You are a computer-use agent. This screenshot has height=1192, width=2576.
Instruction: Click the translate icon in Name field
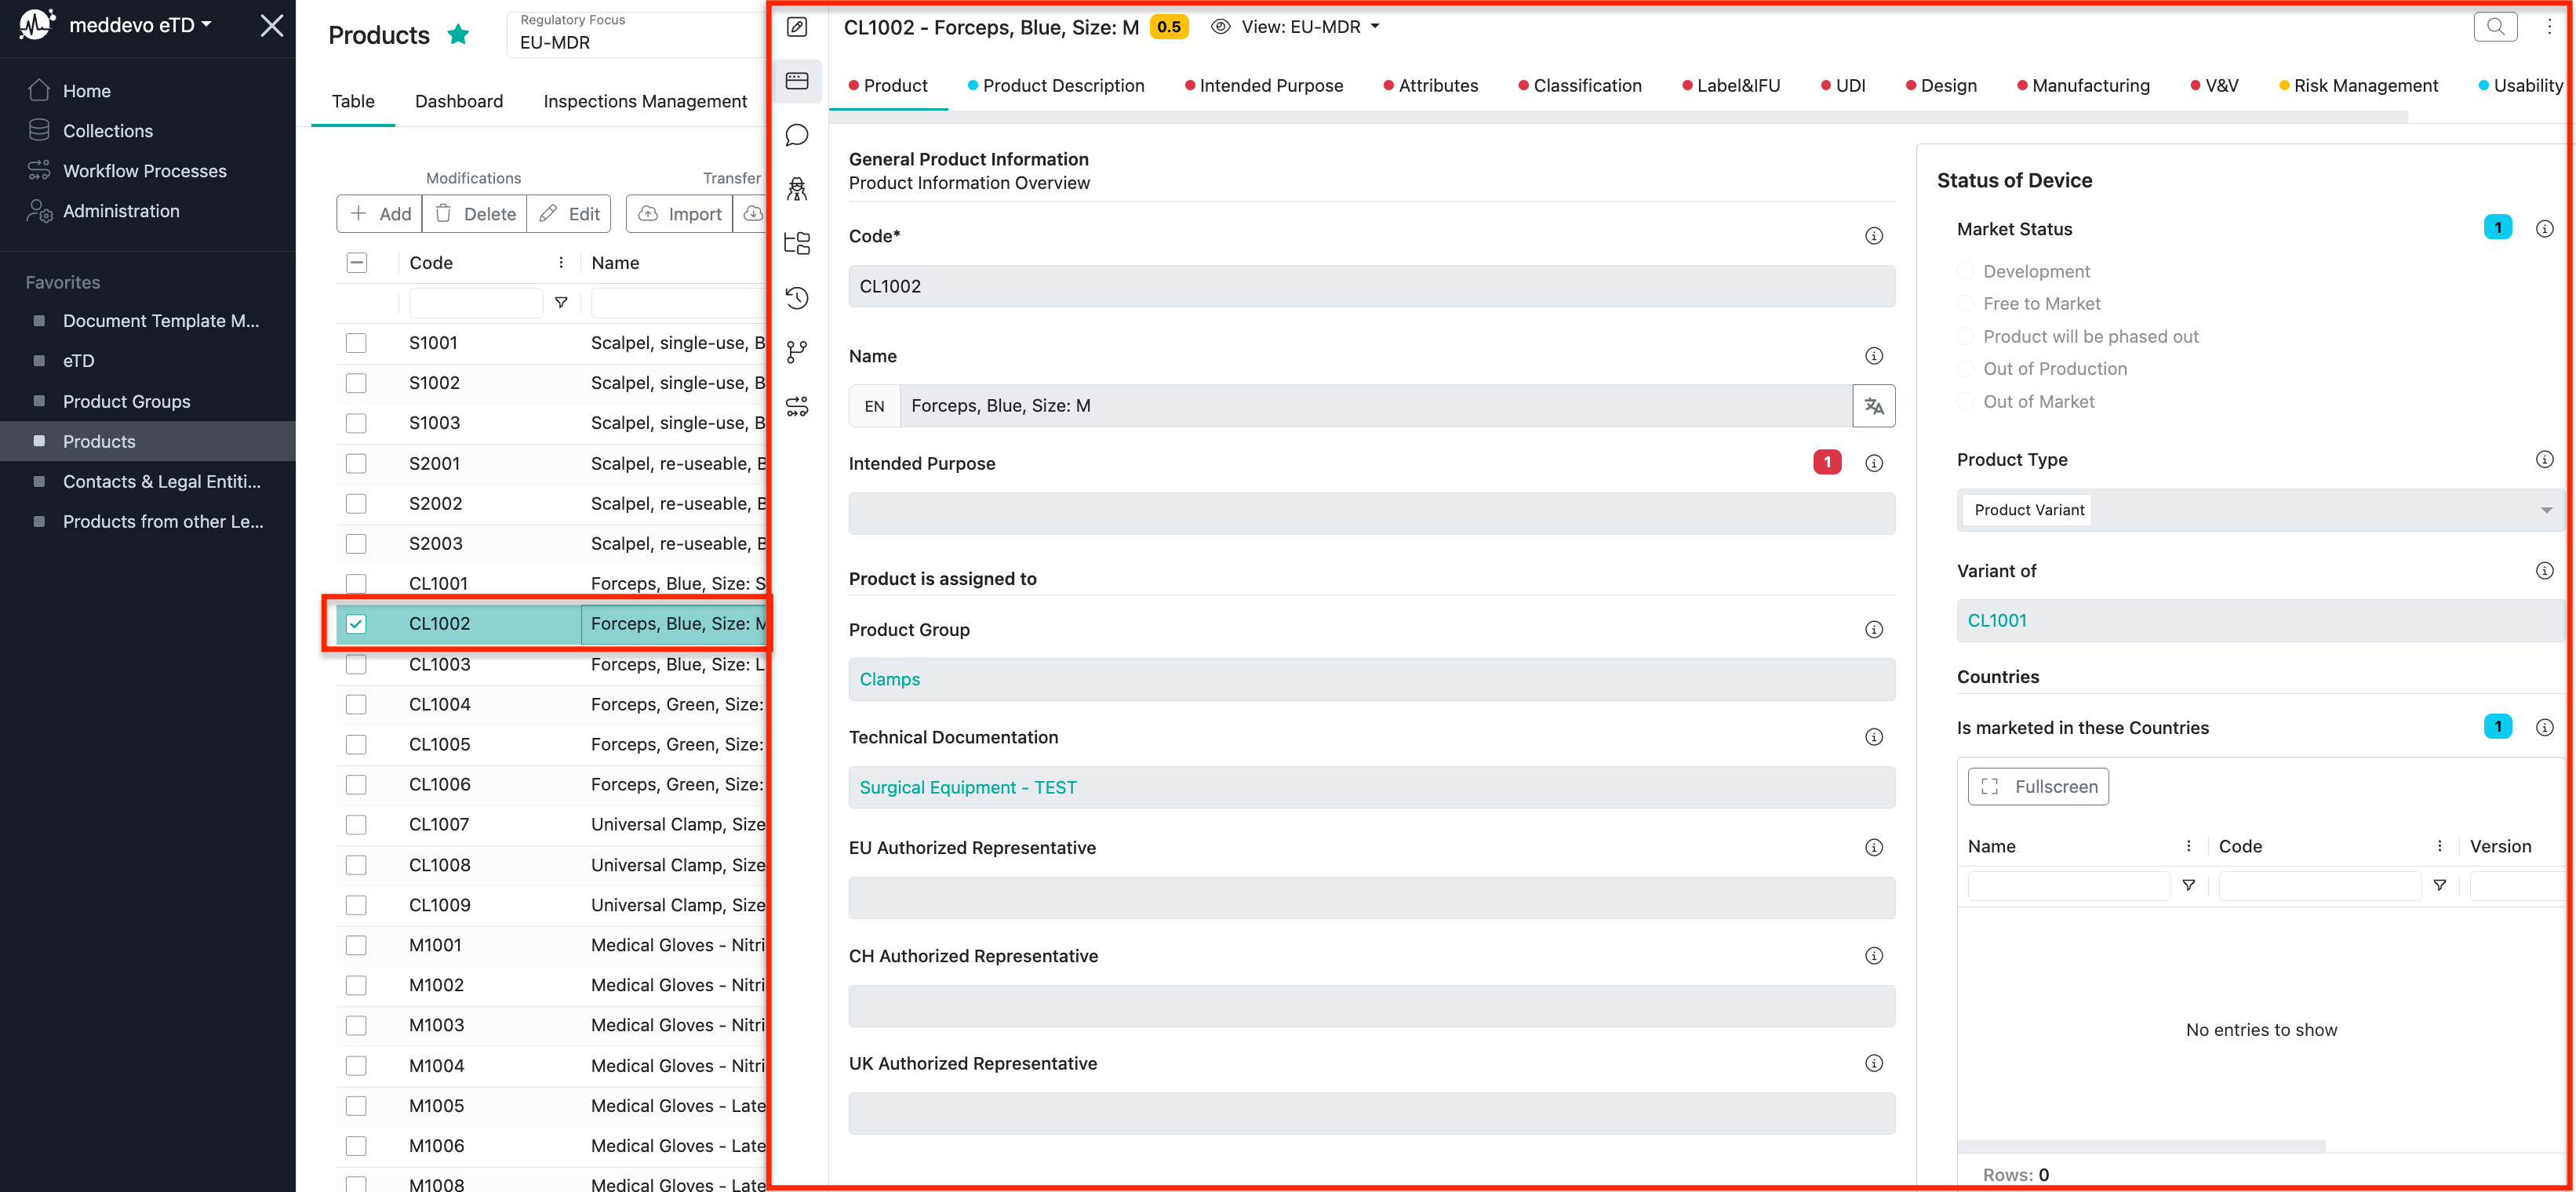click(x=1874, y=406)
